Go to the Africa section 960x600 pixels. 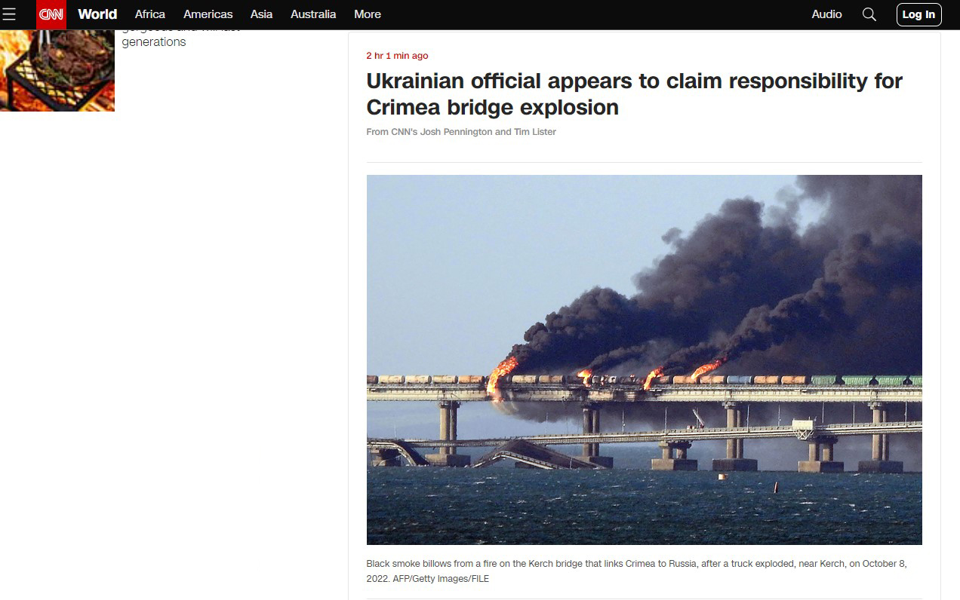point(150,14)
